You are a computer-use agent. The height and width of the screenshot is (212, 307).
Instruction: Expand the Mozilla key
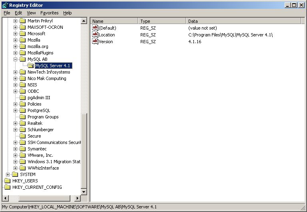[x=16, y=40]
